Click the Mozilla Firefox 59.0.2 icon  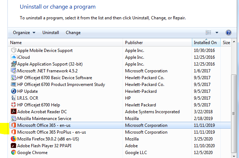pos(14,139)
